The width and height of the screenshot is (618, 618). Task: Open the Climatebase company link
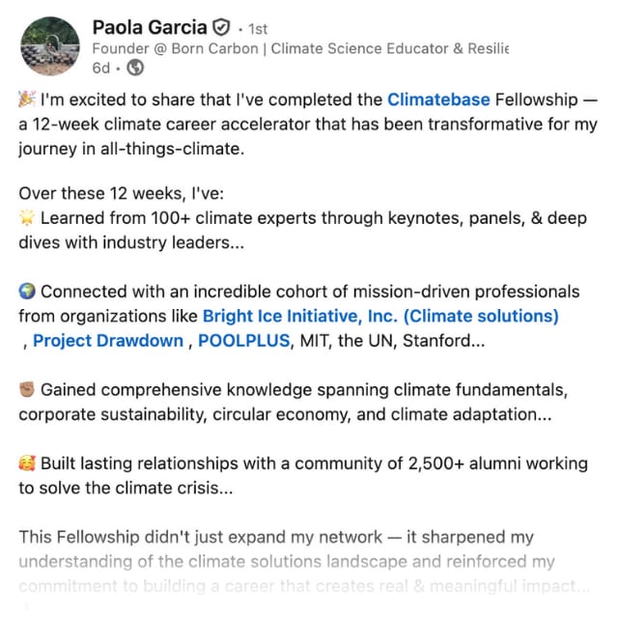click(438, 98)
